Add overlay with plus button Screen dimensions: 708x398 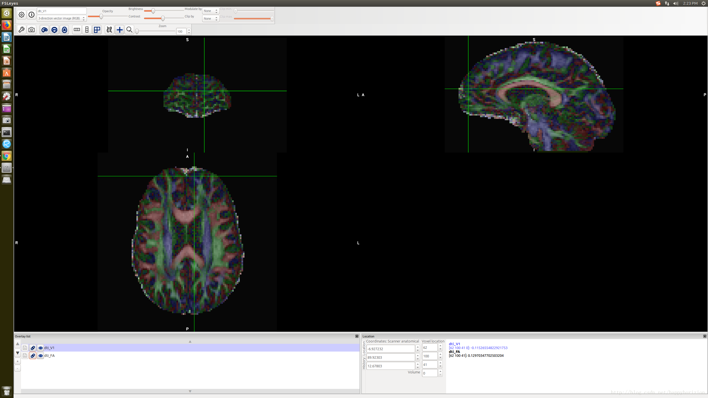coord(17,361)
